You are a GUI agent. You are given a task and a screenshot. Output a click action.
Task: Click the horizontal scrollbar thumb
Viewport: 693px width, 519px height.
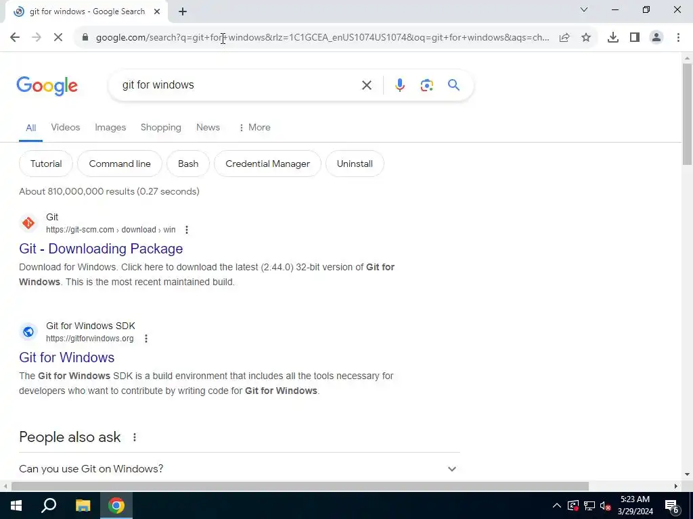pos(300,487)
